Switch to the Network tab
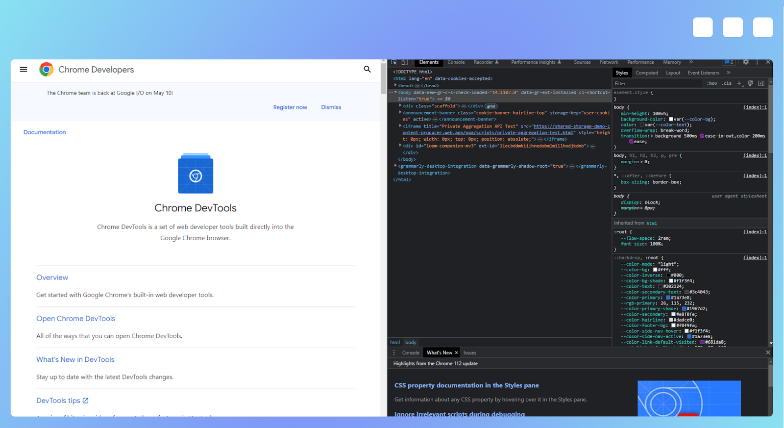 pyautogui.click(x=609, y=62)
